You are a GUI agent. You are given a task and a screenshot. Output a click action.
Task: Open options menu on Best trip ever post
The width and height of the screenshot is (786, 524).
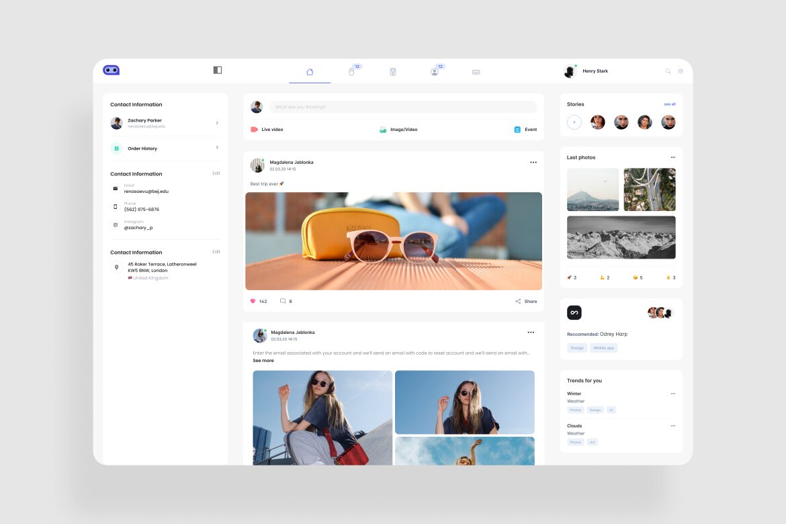coord(533,163)
